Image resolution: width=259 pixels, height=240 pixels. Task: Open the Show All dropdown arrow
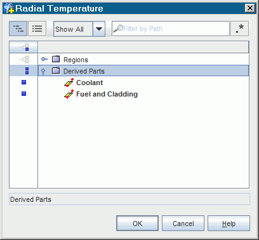tap(99, 29)
